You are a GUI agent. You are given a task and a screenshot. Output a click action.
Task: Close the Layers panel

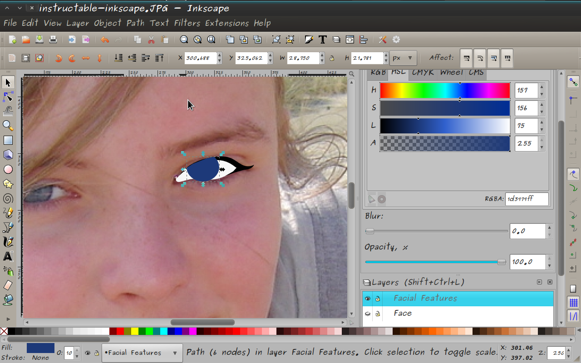point(550,282)
